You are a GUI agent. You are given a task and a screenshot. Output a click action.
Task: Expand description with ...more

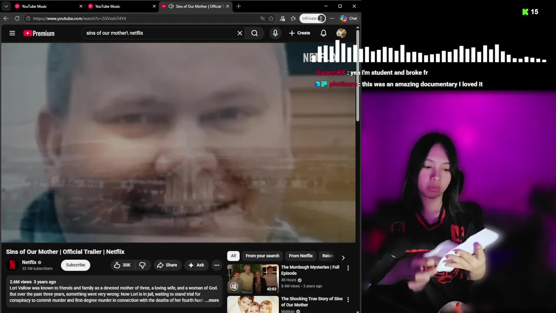pyautogui.click(x=212, y=300)
